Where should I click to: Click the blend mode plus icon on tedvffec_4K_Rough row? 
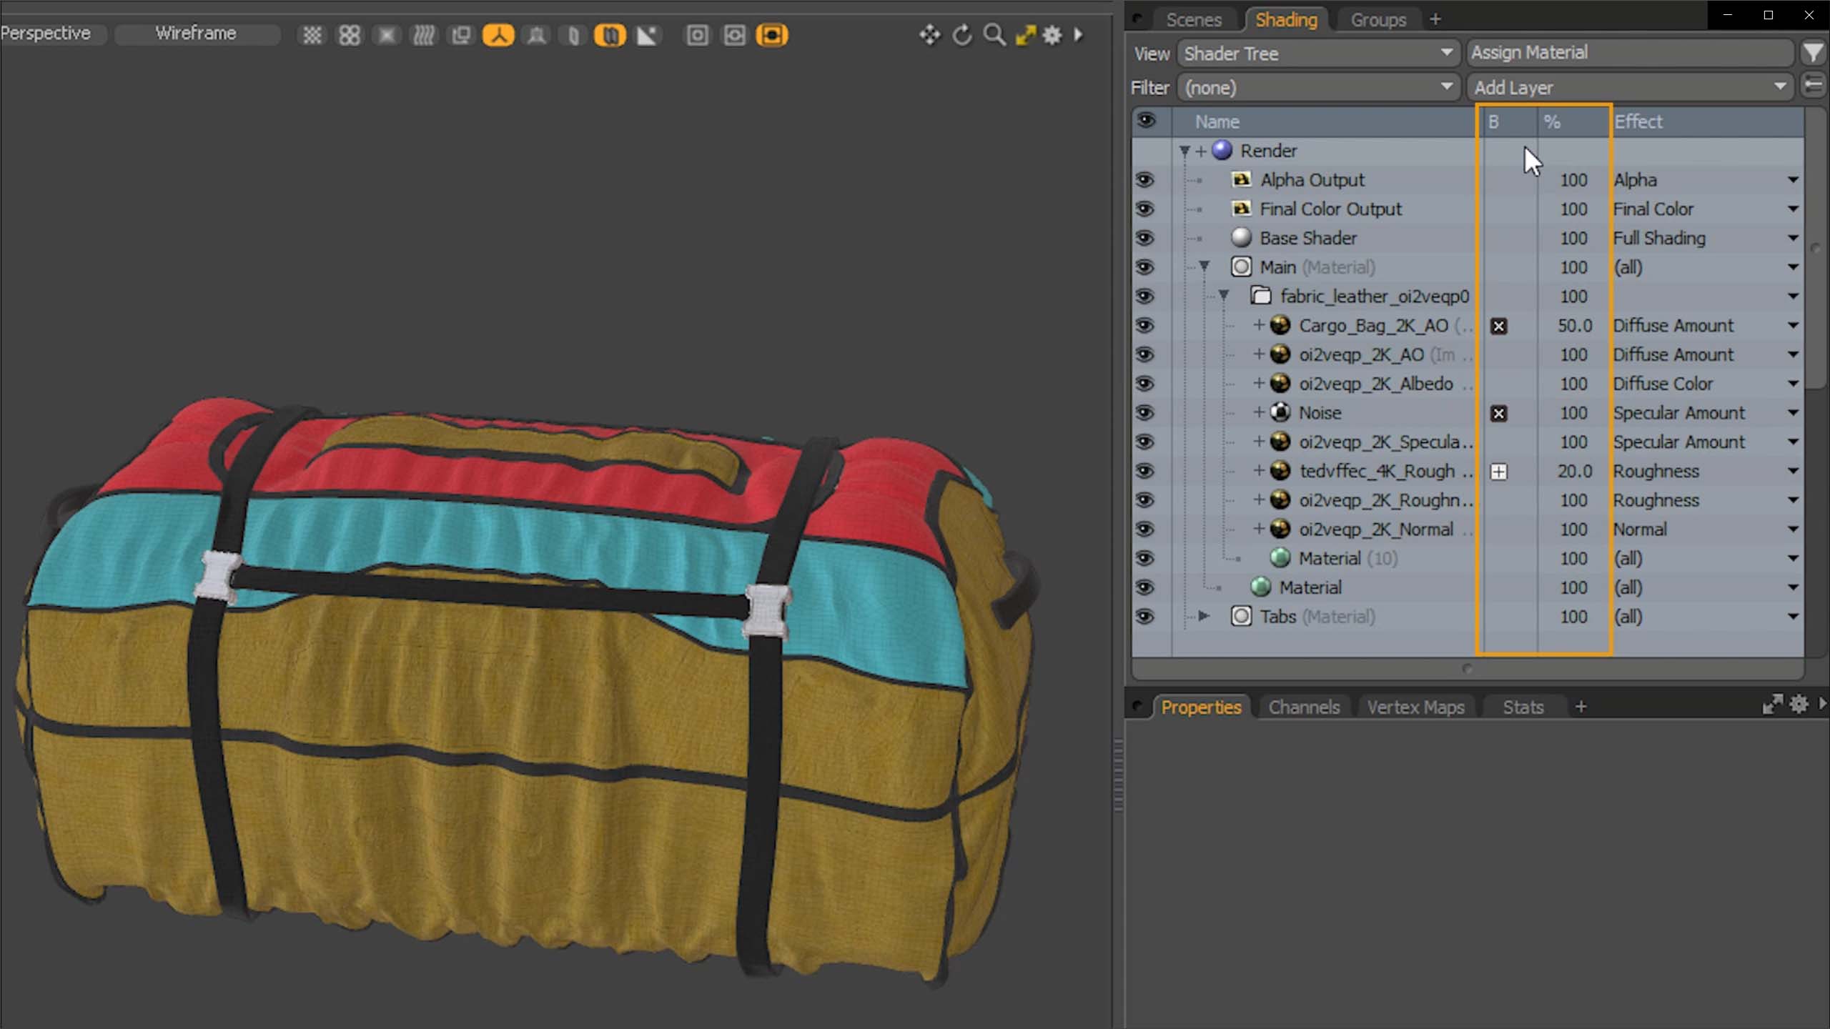tap(1498, 472)
